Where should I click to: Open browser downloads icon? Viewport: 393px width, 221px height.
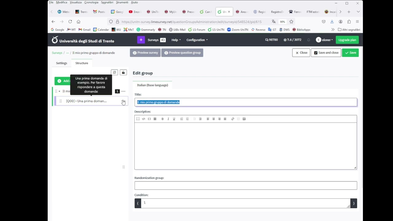click(x=332, y=21)
